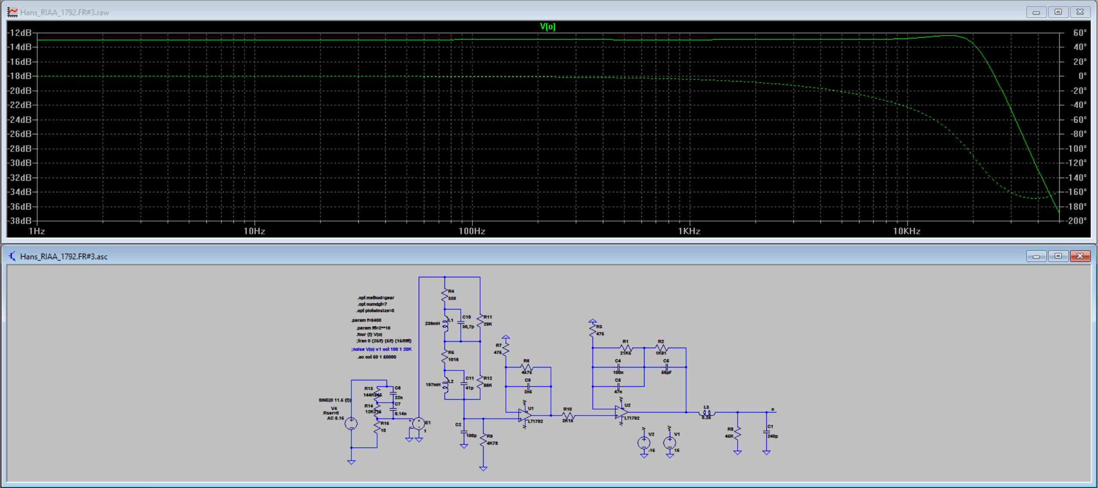Select capacitor C11 41p symbol
The width and height of the screenshot is (1098, 488).
(464, 383)
